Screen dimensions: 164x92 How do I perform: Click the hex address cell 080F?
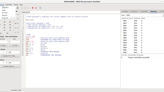point(125,52)
